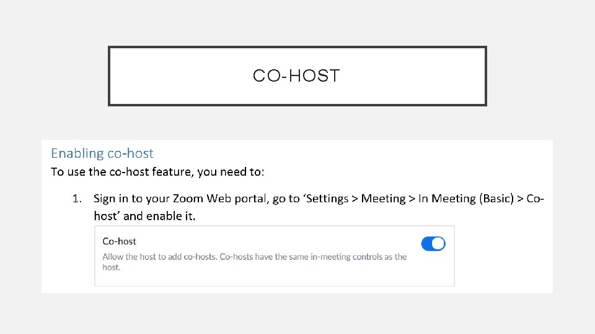
Task: Select 'Meeting' right after 'Settings >'
Action: 383,199
